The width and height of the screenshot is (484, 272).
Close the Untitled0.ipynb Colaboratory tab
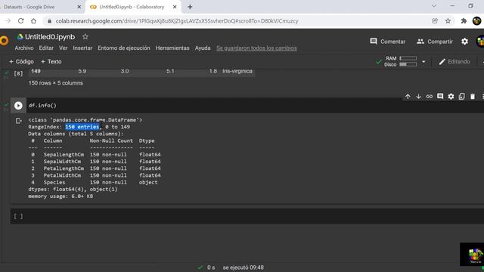175,7
